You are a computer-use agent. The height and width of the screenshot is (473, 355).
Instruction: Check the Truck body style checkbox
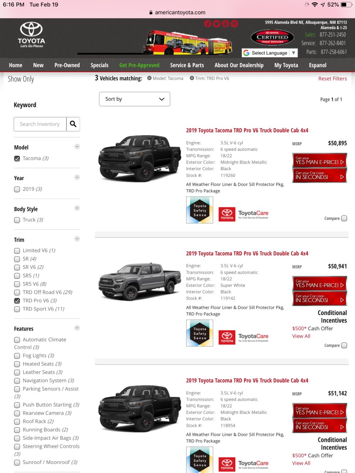pyautogui.click(x=17, y=220)
